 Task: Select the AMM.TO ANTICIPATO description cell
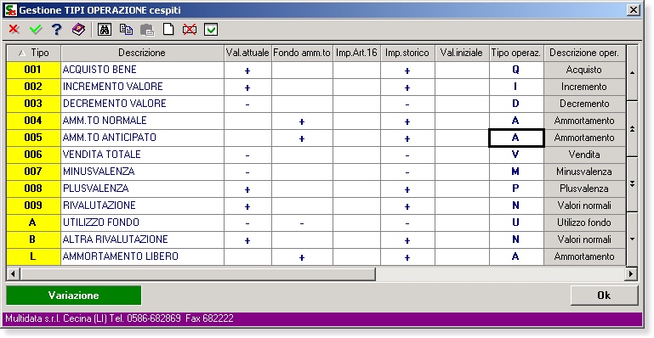[x=142, y=138]
